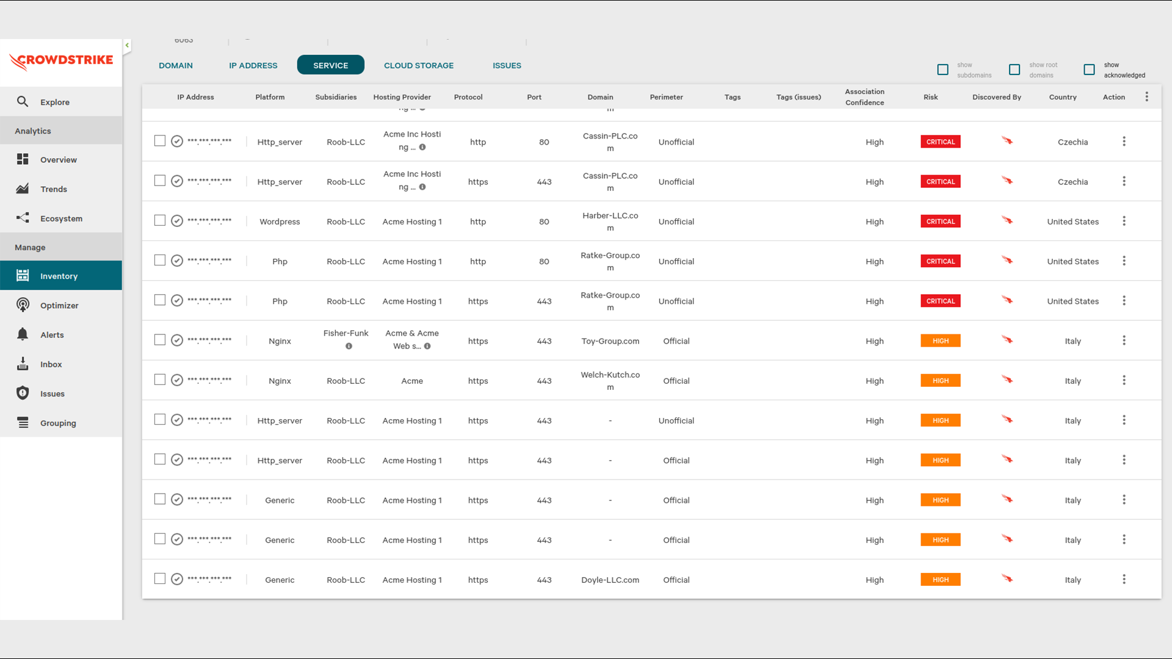This screenshot has width=1172, height=659.
Task: Click info icon next to Fisher-Funk
Action: (x=349, y=346)
